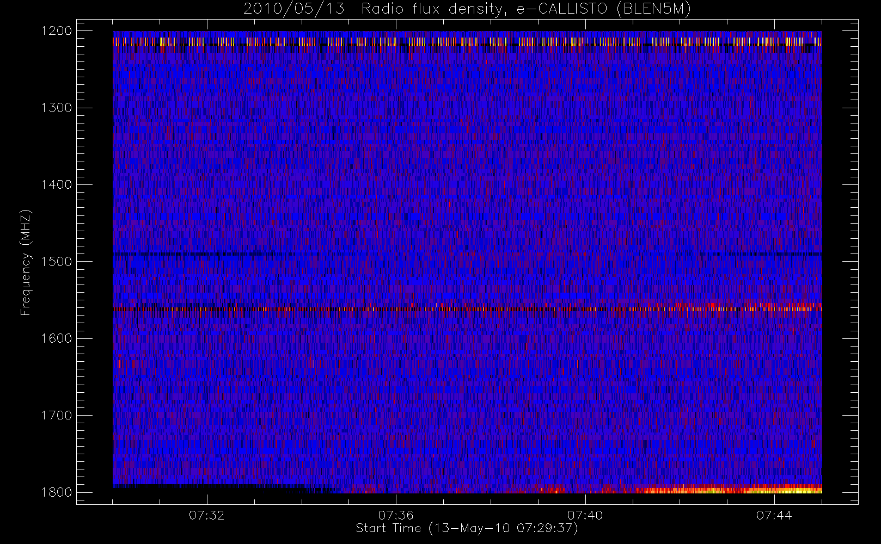Click the orange interference line near 1560 MHz

point(467,309)
